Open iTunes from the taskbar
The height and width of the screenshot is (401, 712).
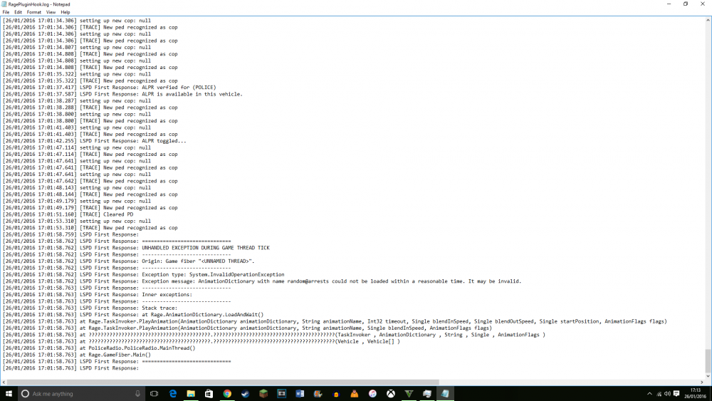[372, 394]
